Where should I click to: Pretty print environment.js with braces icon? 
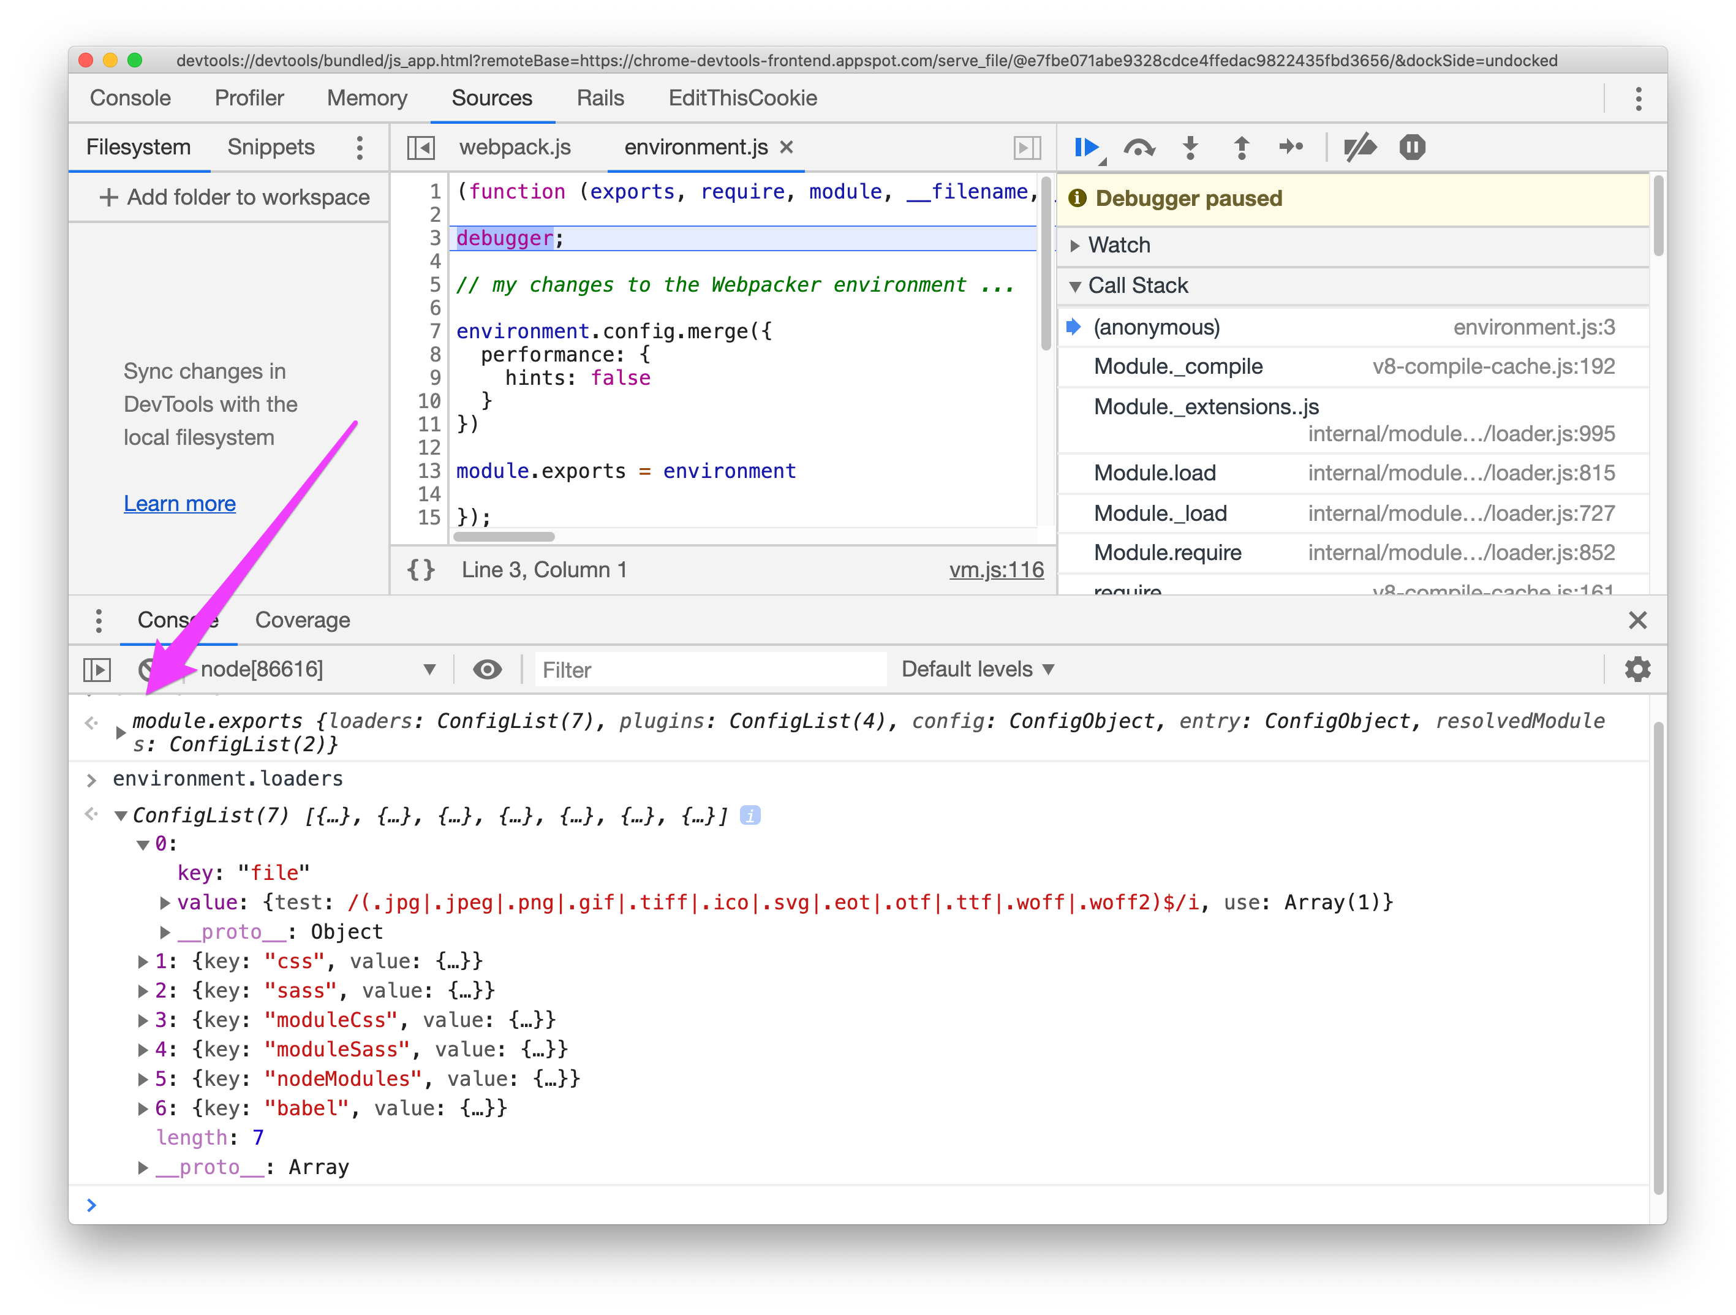click(x=421, y=570)
